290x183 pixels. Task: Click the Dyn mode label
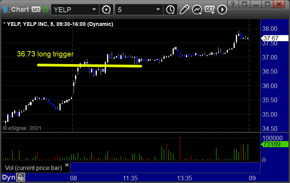point(8,177)
